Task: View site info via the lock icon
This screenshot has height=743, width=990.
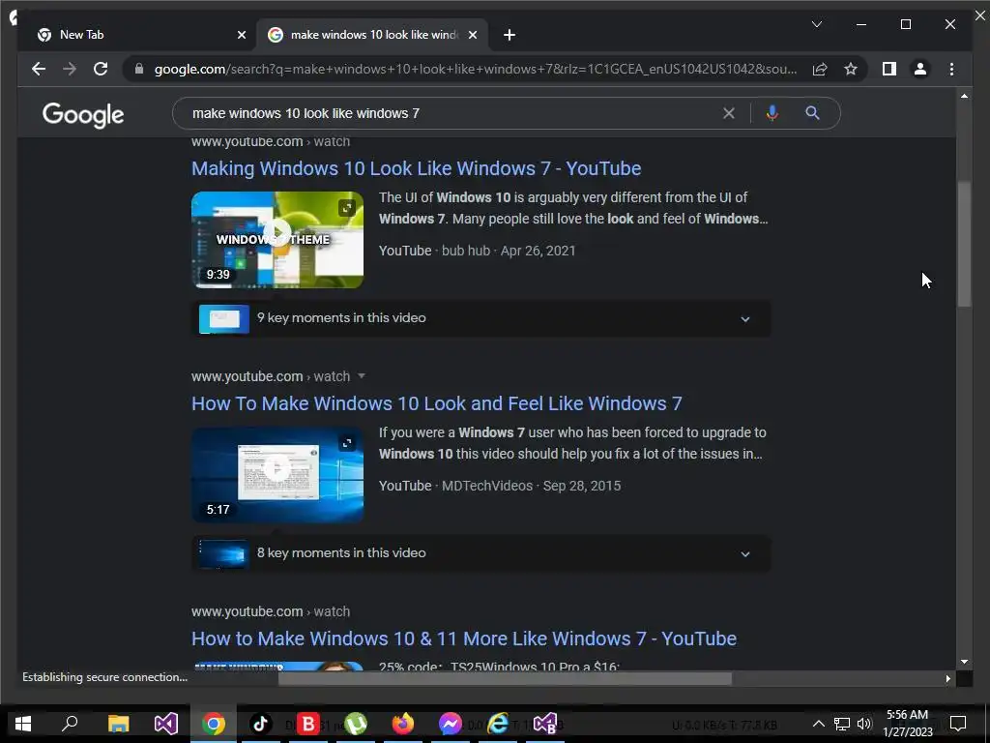Action: (139, 69)
